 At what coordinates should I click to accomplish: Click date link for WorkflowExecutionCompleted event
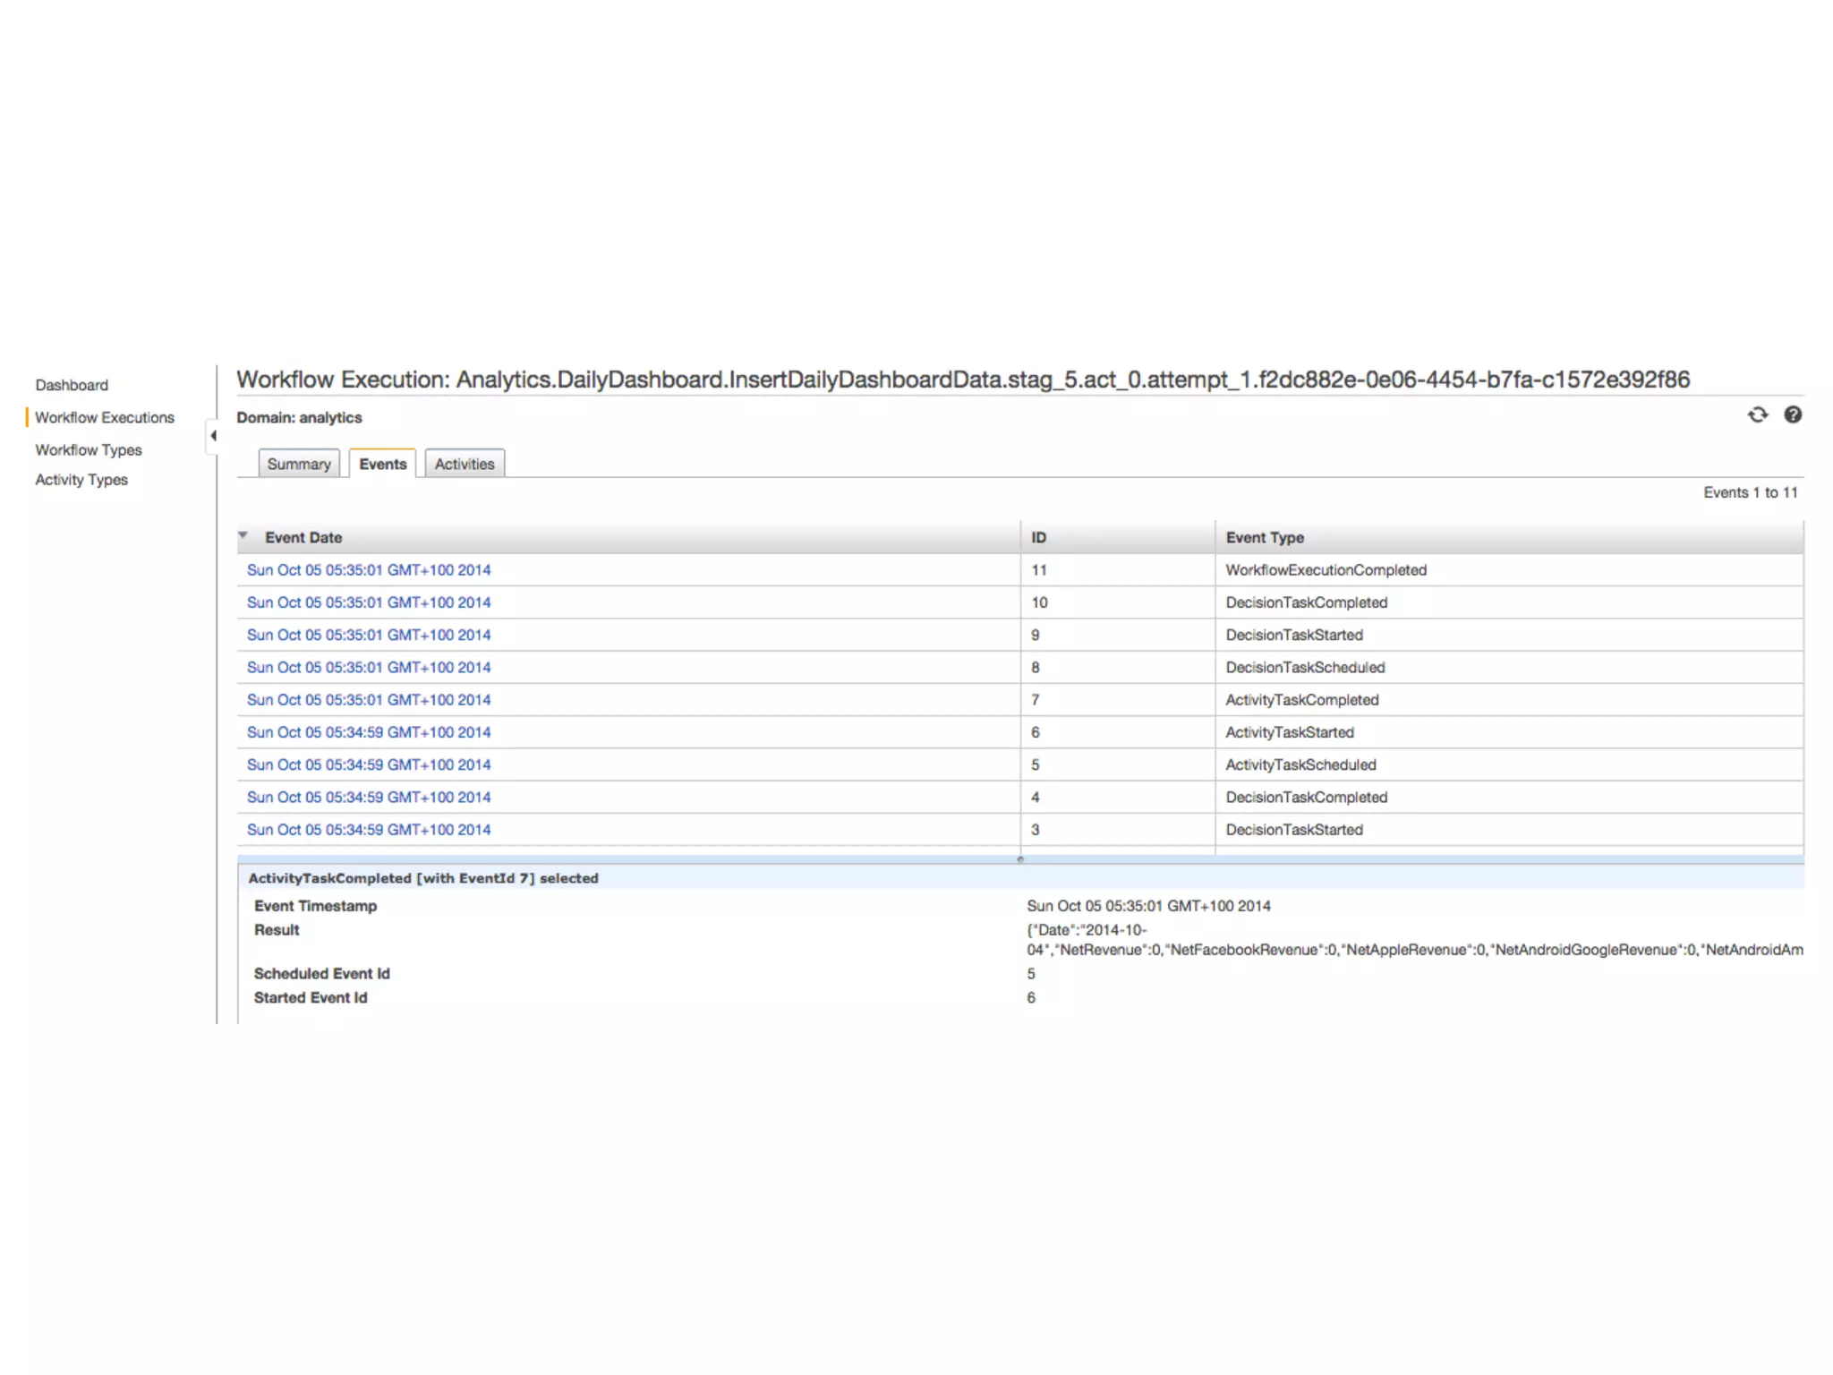coord(368,570)
